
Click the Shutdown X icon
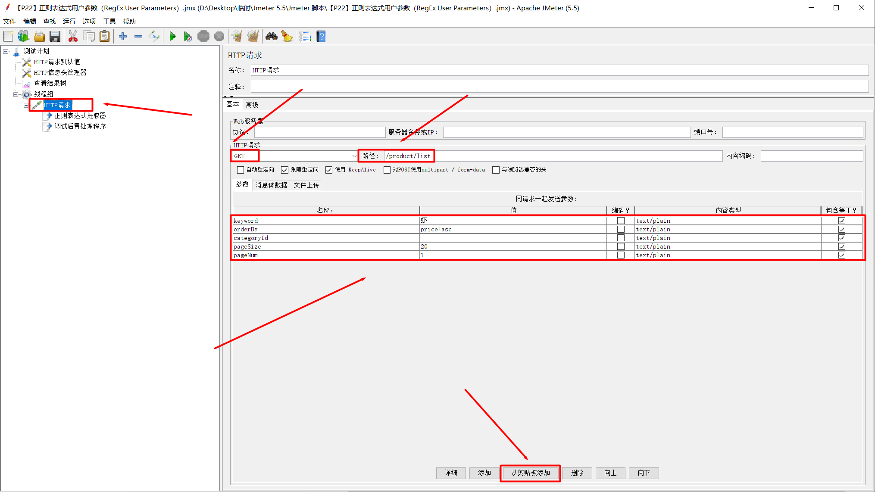[x=219, y=37]
